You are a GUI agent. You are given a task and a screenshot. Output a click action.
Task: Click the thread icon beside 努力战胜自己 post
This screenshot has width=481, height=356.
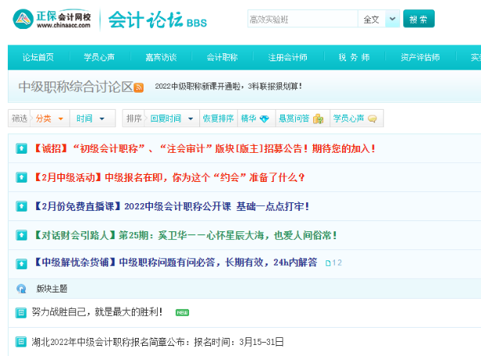pyautogui.click(x=21, y=313)
